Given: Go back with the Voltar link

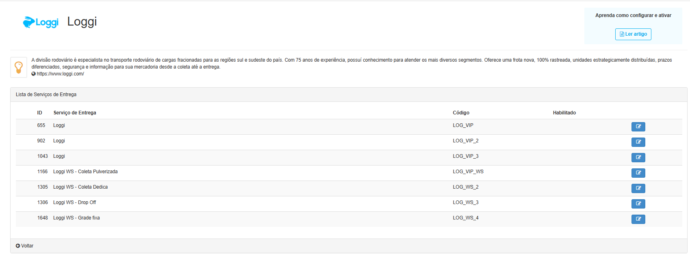Looking at the screenshot, I should 24,246.
